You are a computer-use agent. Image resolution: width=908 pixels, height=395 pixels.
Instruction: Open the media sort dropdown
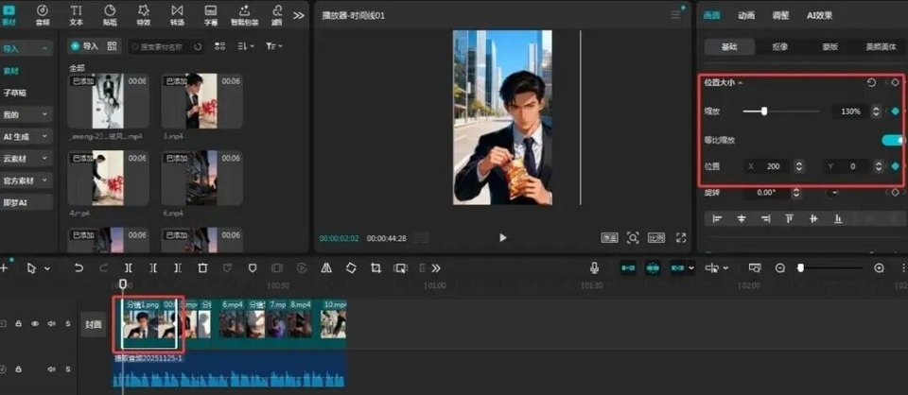246,46
